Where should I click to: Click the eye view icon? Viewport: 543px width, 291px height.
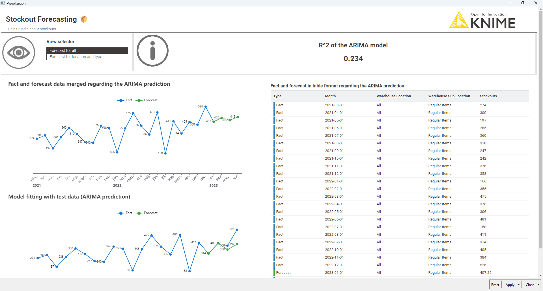(x=19, y=52)
